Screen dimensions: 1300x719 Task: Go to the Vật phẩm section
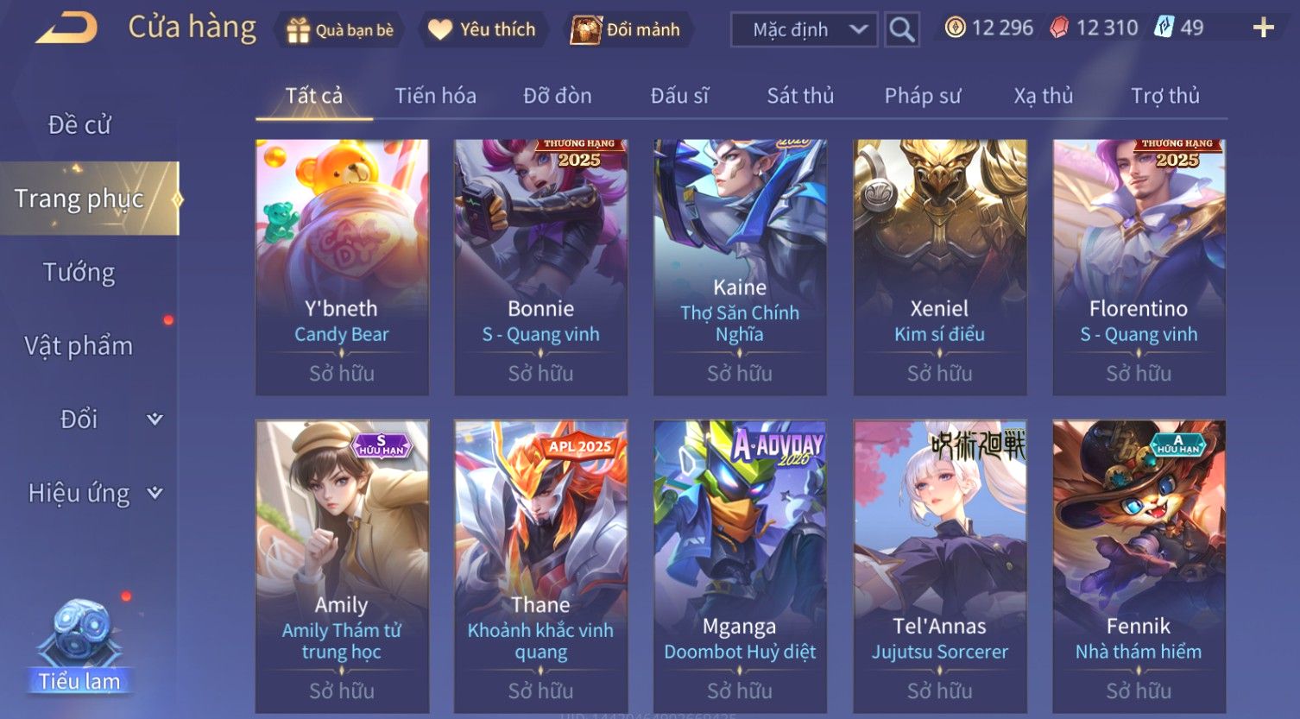(x=79, y=346)
